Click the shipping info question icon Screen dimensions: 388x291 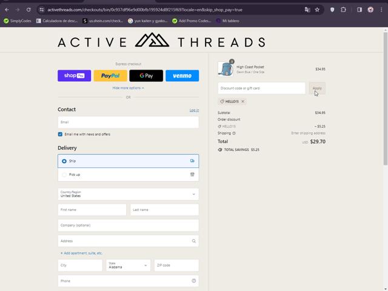(234, 133)
